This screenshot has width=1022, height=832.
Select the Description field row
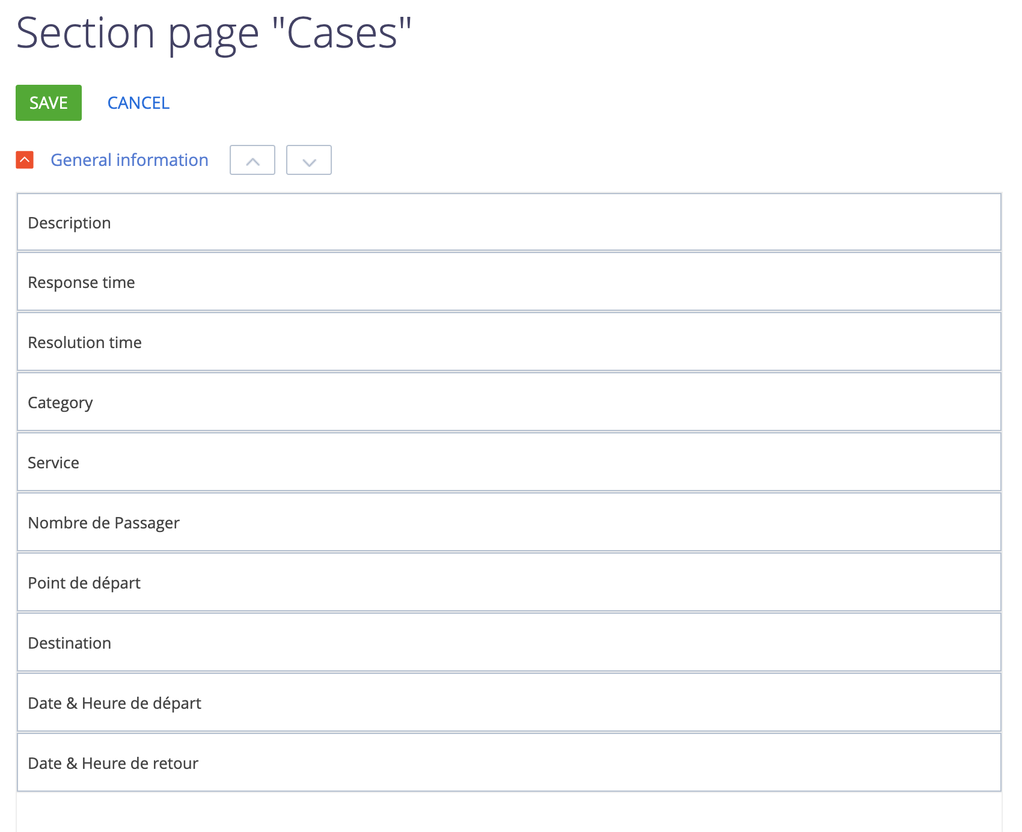[x=509, y=222]
